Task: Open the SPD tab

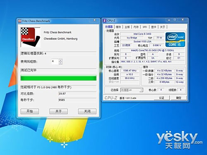Action: tap(145, 27)
